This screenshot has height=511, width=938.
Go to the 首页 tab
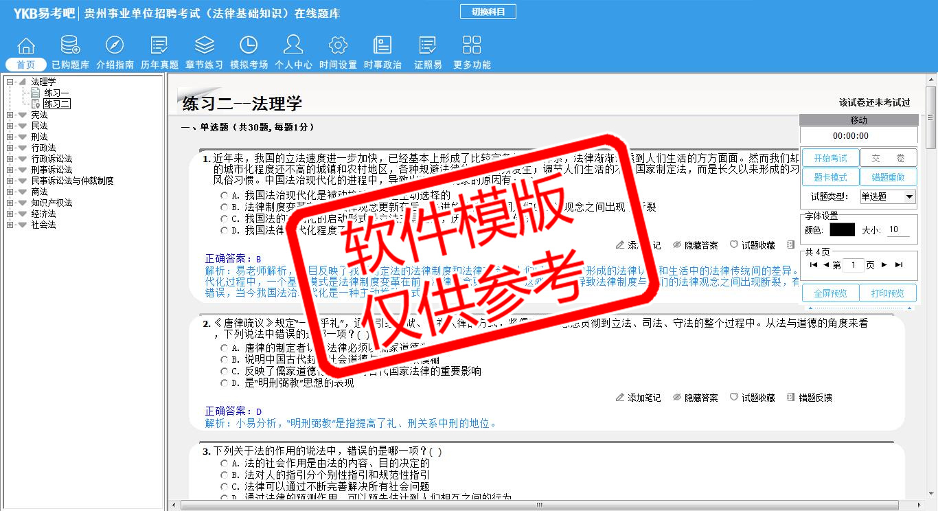tap(26, 65)
